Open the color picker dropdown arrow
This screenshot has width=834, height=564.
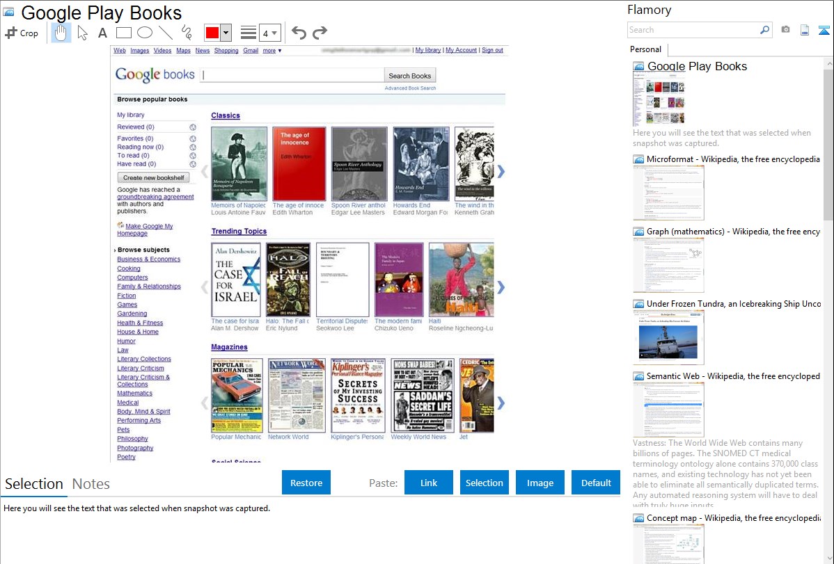pyautogui.click(x=226, y=33)
